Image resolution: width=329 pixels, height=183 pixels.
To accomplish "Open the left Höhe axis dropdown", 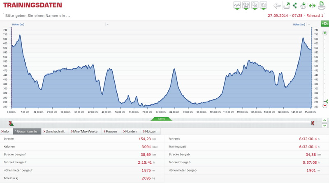I will point(108,24).
